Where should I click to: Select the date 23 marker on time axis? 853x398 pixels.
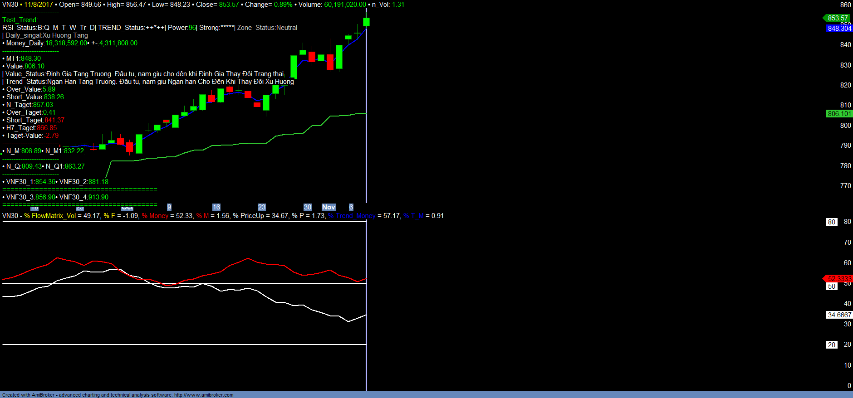pyautogui.click(x=262, y=207)
